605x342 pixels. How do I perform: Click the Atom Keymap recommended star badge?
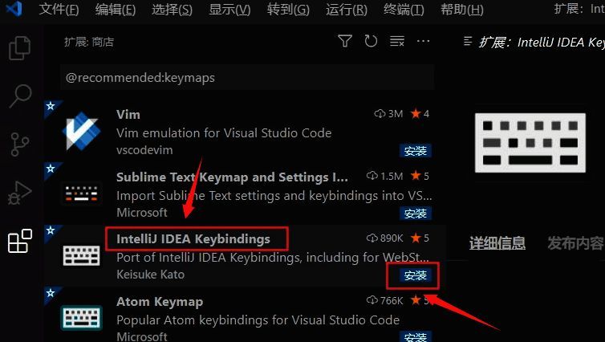51,293
